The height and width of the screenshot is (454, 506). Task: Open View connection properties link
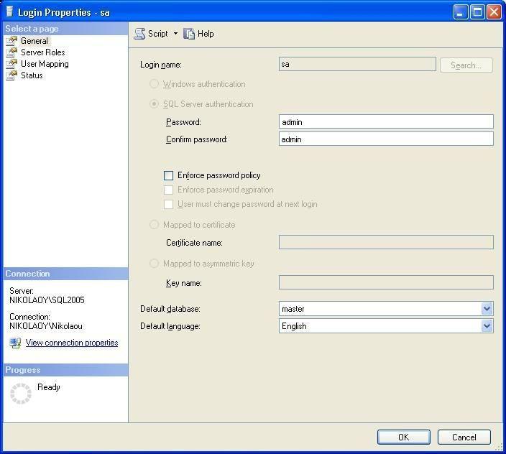tap(72, 343)
